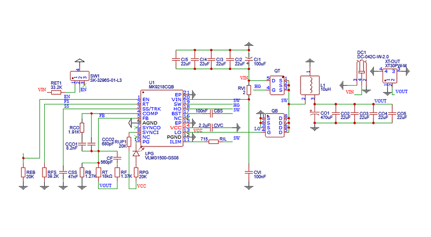This screenshot has width=431, height=237.
Task: Click the 715 value of RIL
Action: pos(204,139)
